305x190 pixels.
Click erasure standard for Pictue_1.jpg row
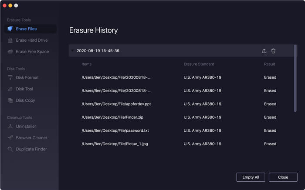point(202,144)
